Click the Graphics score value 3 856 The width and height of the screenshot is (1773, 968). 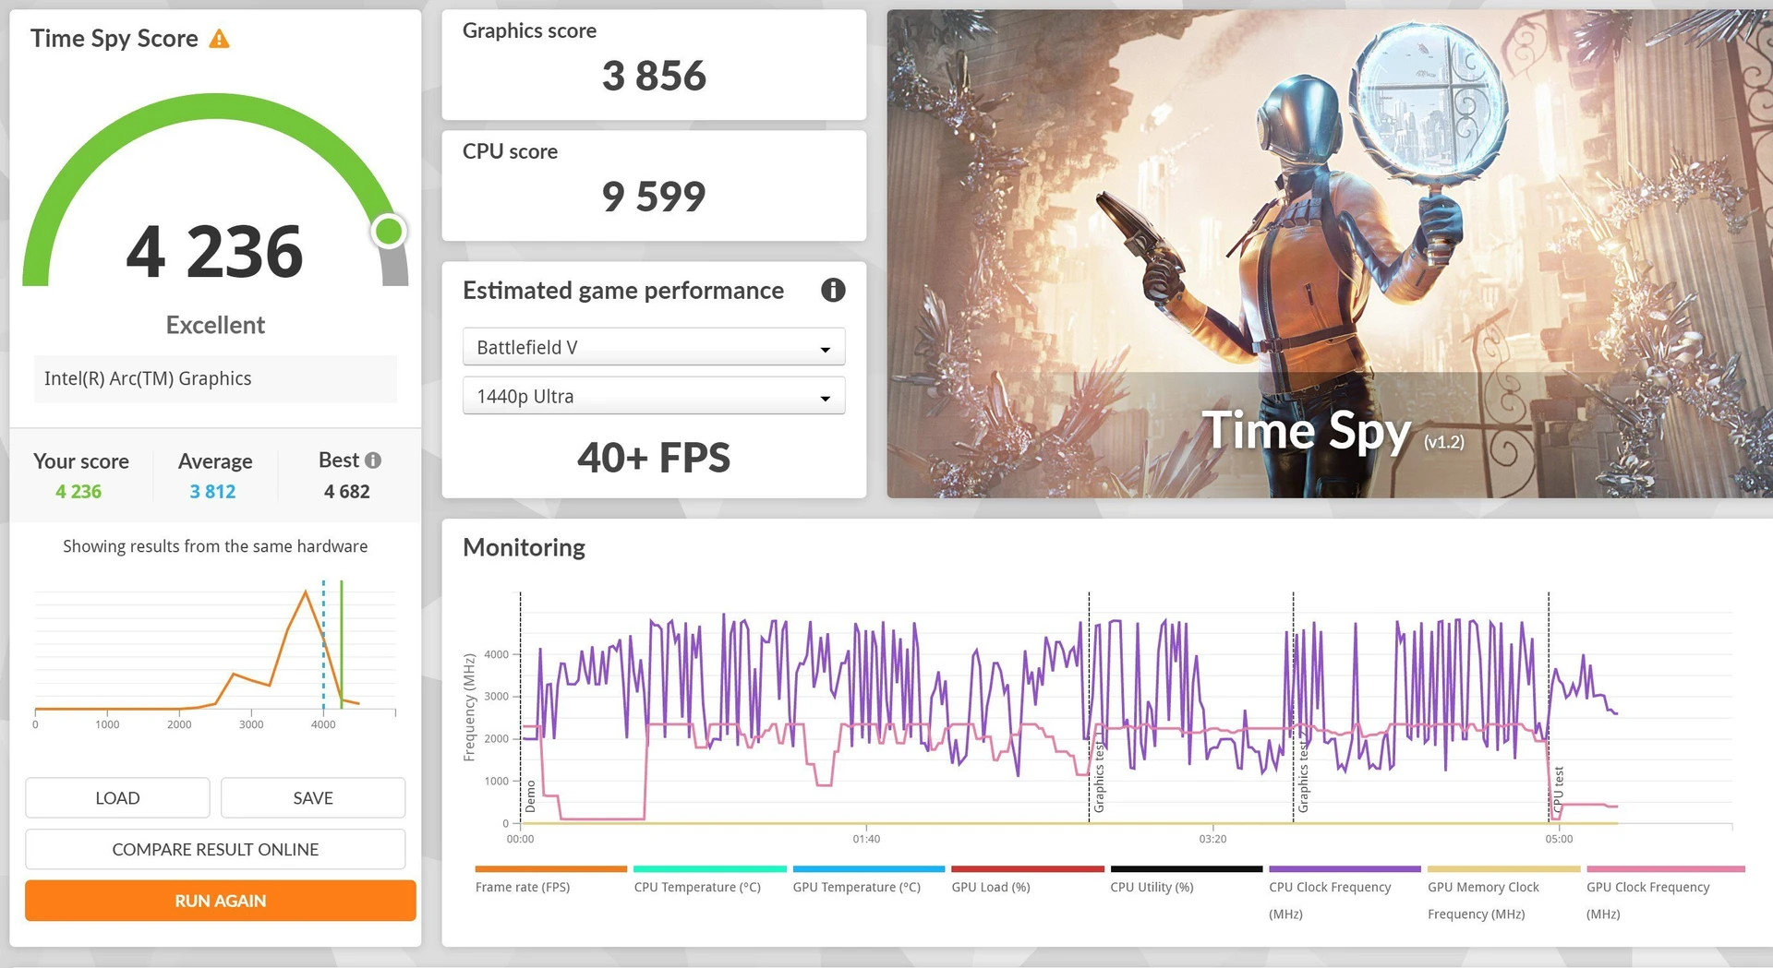click(x=654, y=76)
